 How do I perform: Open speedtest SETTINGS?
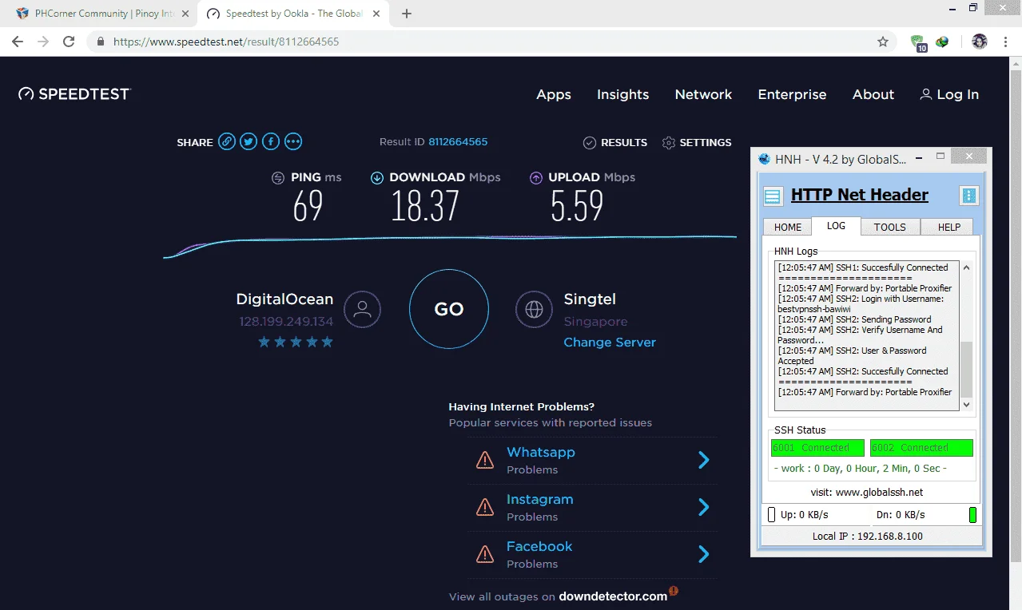(x=697, y=142)
